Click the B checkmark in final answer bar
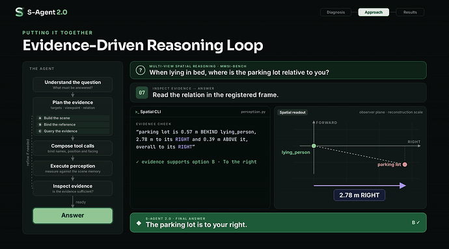Image resolution: width=449 pixels, height=249 pixels. [x=416, y=222]
